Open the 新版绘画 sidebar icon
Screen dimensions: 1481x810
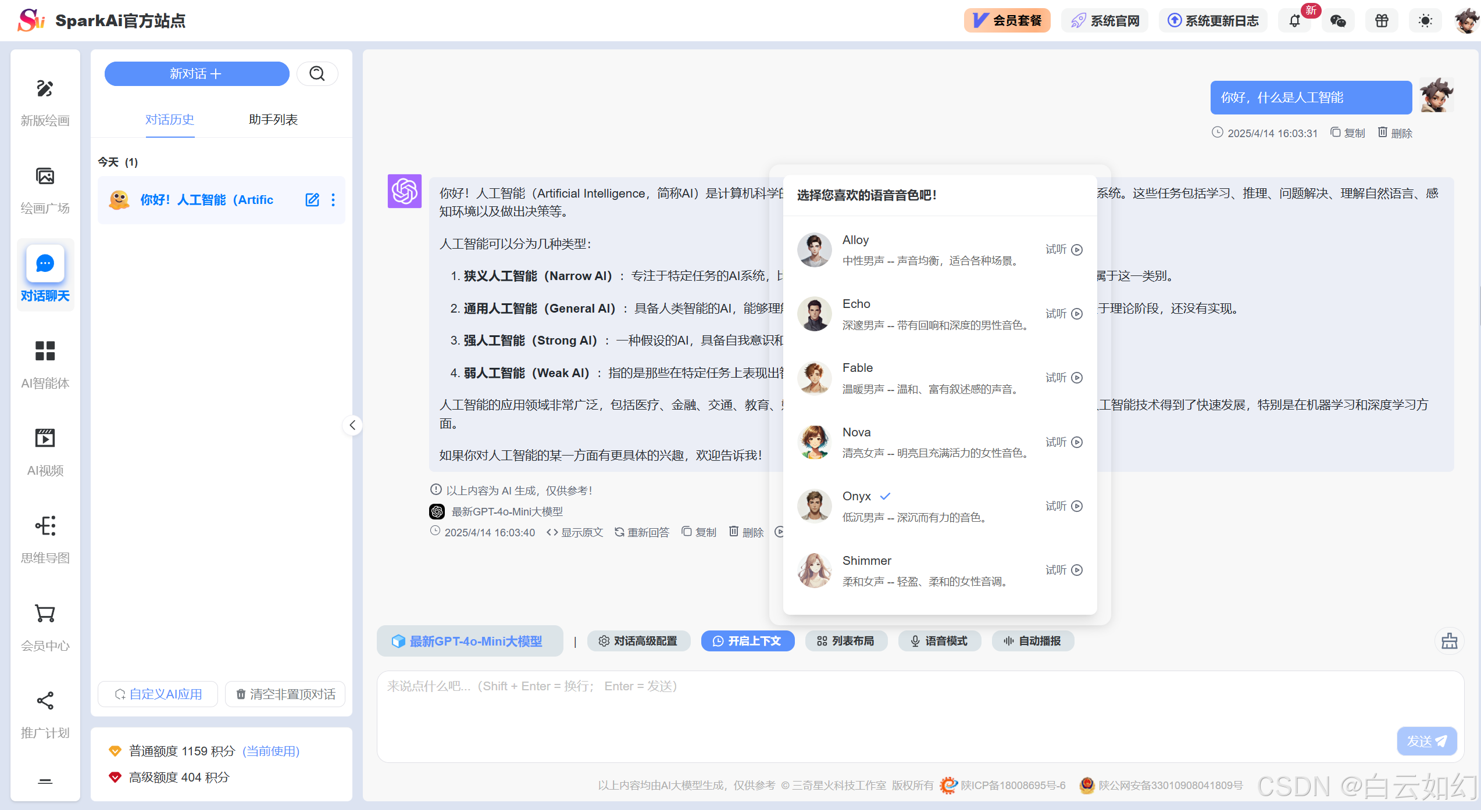pos(45,89)
